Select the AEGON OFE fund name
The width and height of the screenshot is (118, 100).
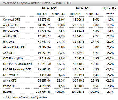pos(11,36)
